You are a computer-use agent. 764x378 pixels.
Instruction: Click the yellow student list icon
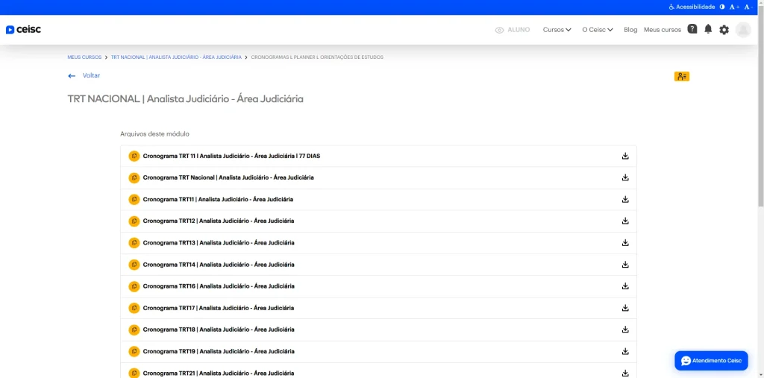coord(682,77)
